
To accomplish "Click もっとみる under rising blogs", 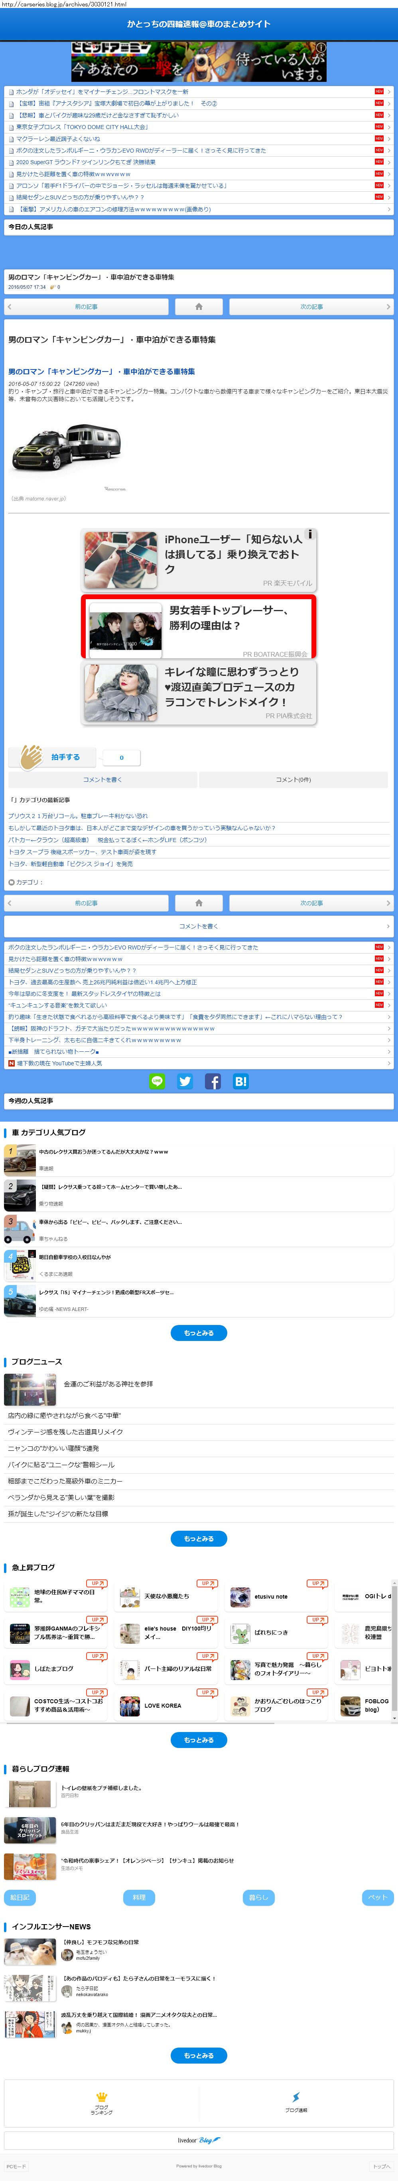I will [199, 1739].
